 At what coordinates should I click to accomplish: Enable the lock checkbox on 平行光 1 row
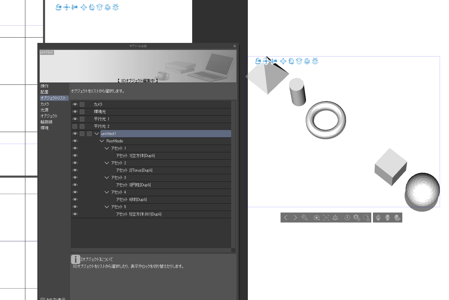click(x=82, y=119)
